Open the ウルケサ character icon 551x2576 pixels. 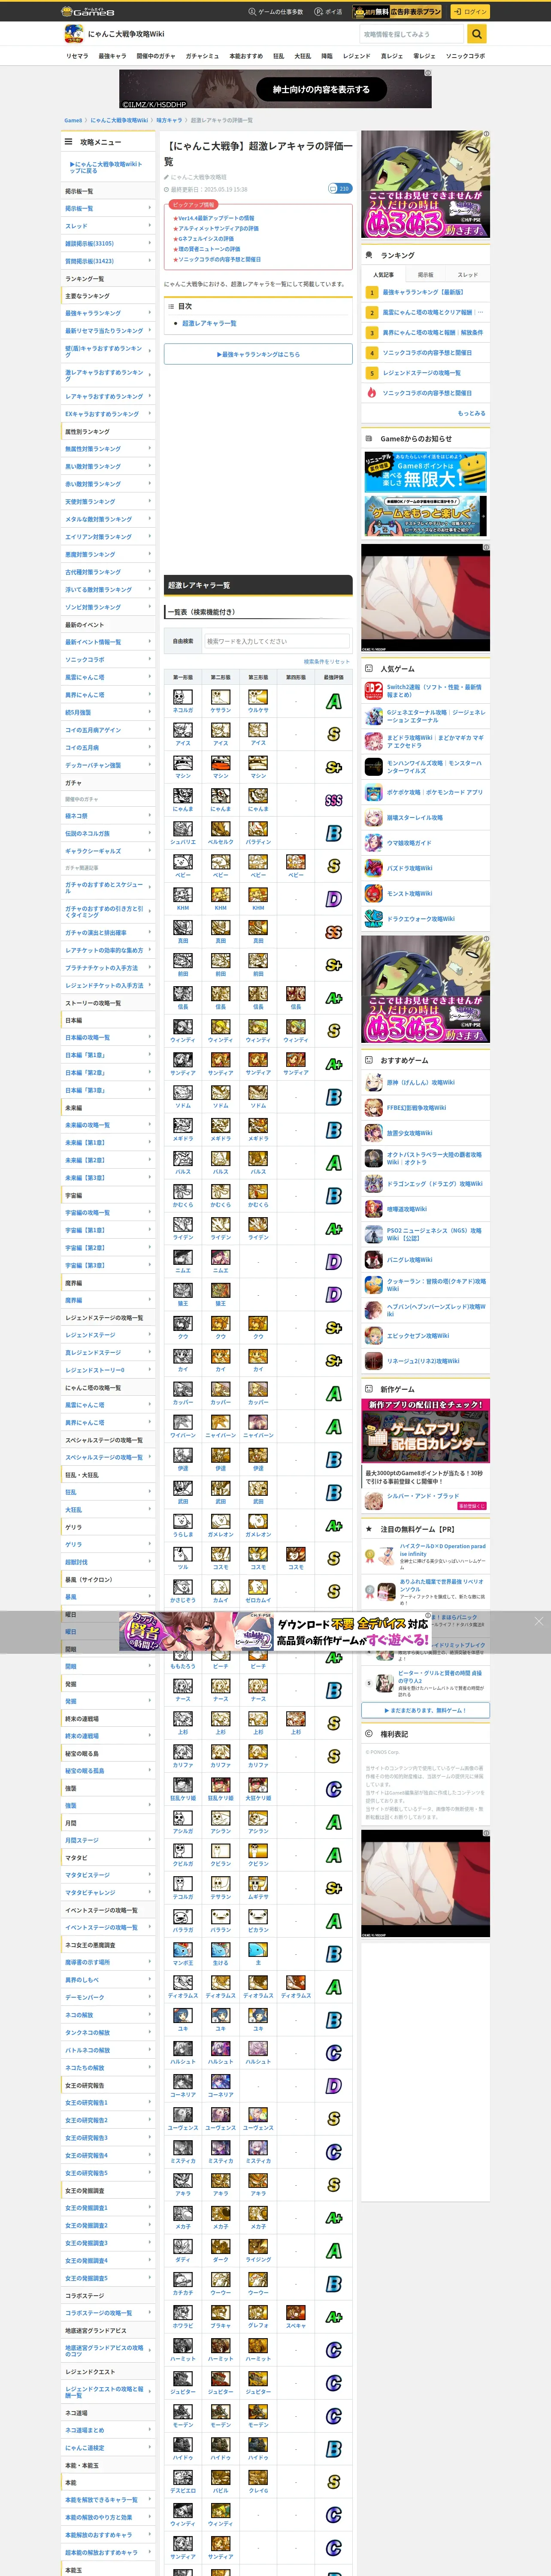pyautogui.click(x=258, y=697)
